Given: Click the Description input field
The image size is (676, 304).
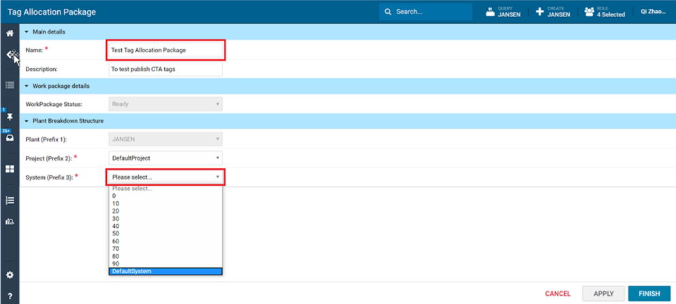Looking at the screenshot, I should [x=165, y=69].
